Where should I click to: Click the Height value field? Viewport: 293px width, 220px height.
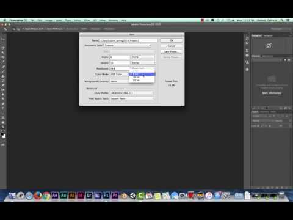click(120, 63)
